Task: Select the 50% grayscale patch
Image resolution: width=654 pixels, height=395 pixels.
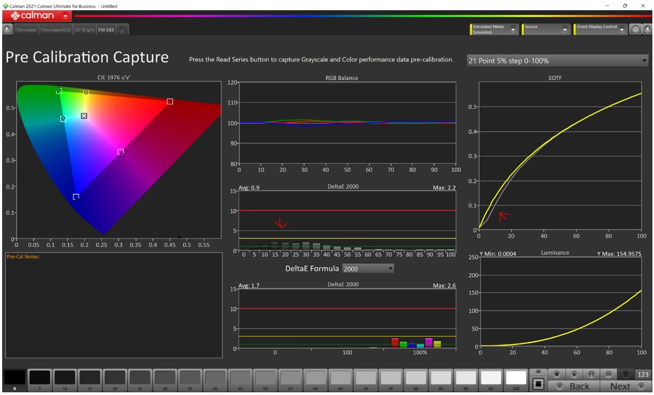Action: (265, 379)
